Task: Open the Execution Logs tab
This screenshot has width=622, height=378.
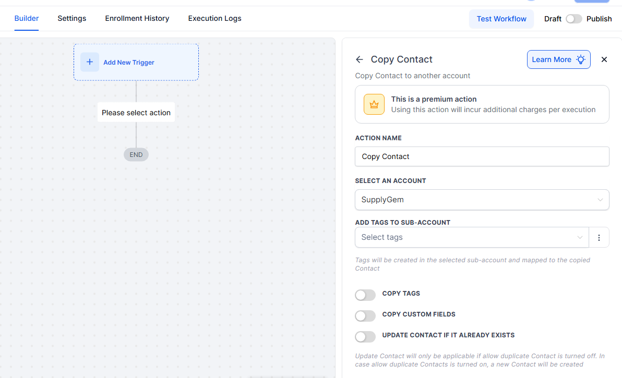Action: tap(214, 18)
